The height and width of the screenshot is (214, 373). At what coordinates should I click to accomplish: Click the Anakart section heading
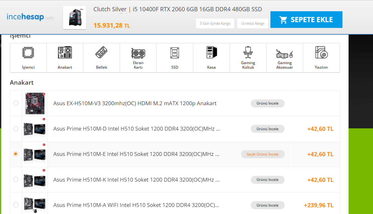22,82
